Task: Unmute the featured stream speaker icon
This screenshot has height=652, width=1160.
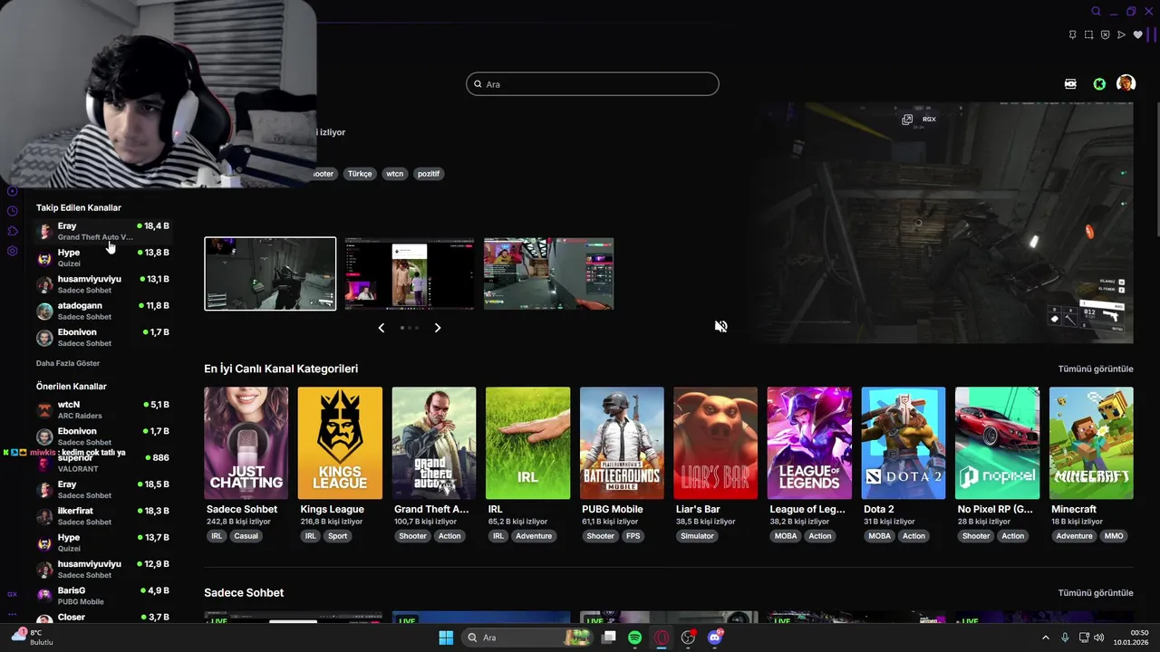Action: tap(721, 327)
